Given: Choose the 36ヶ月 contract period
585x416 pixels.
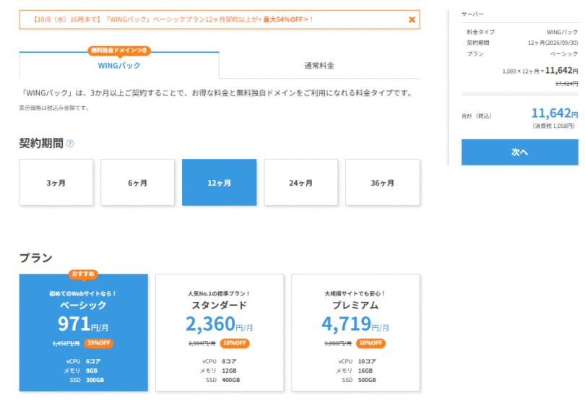Looking at the screenshot, I should (382, 183).
